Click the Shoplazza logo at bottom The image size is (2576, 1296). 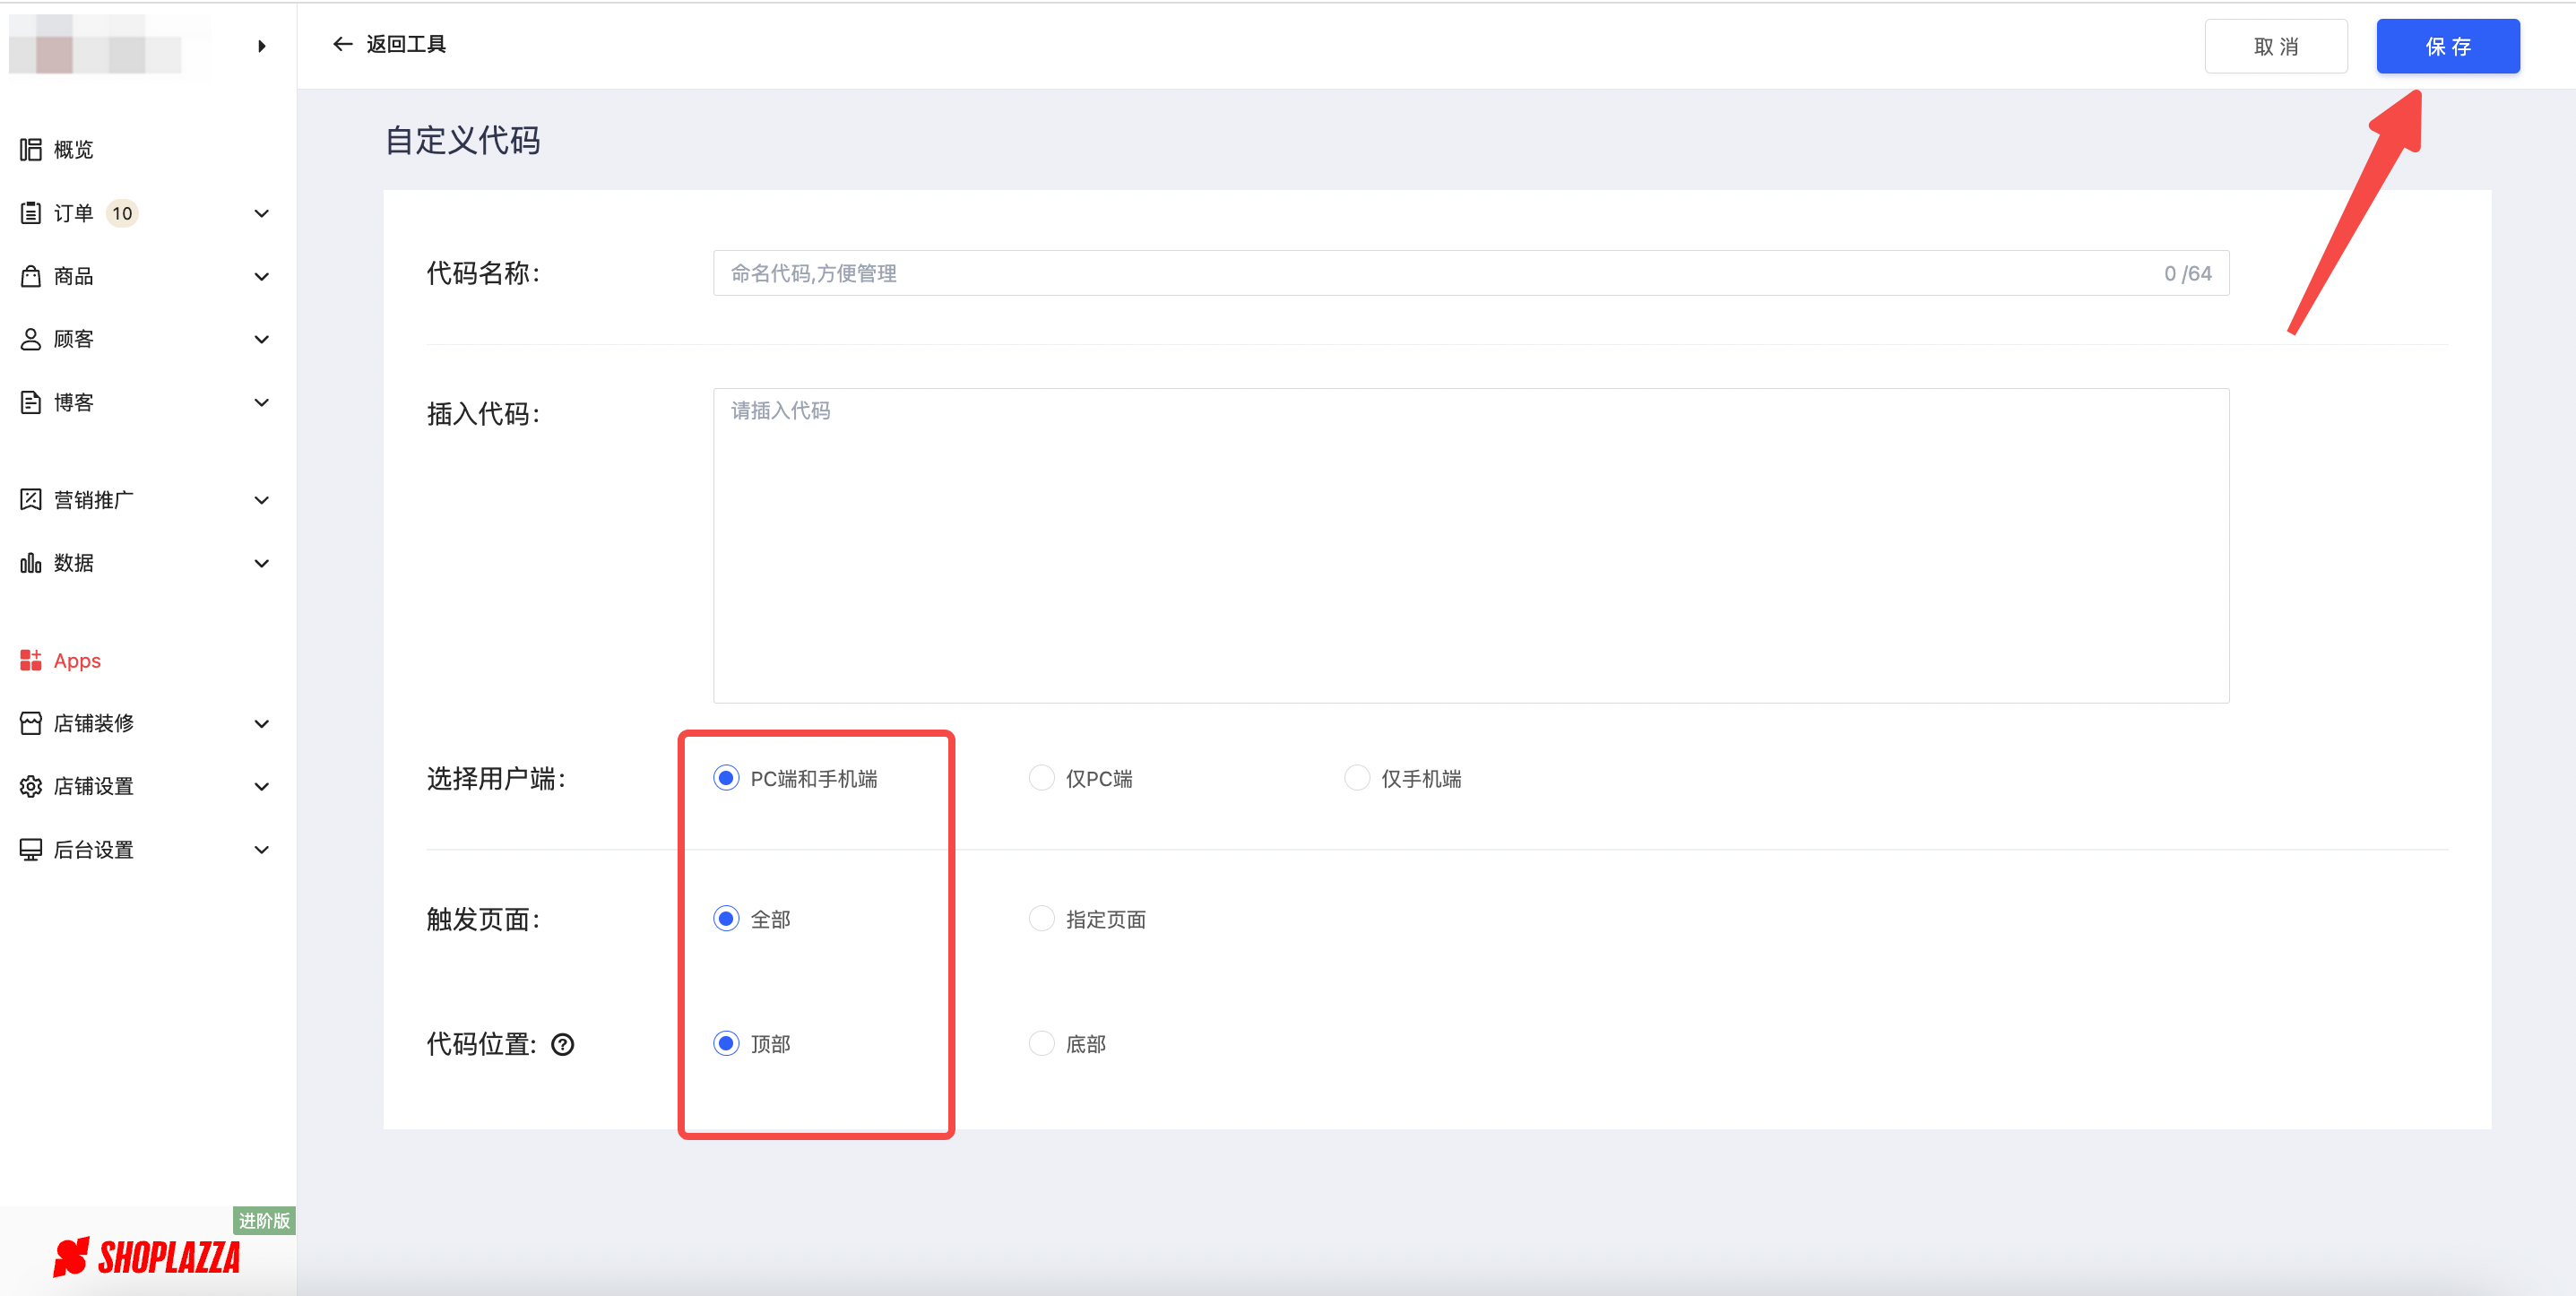pos(147,1257)
